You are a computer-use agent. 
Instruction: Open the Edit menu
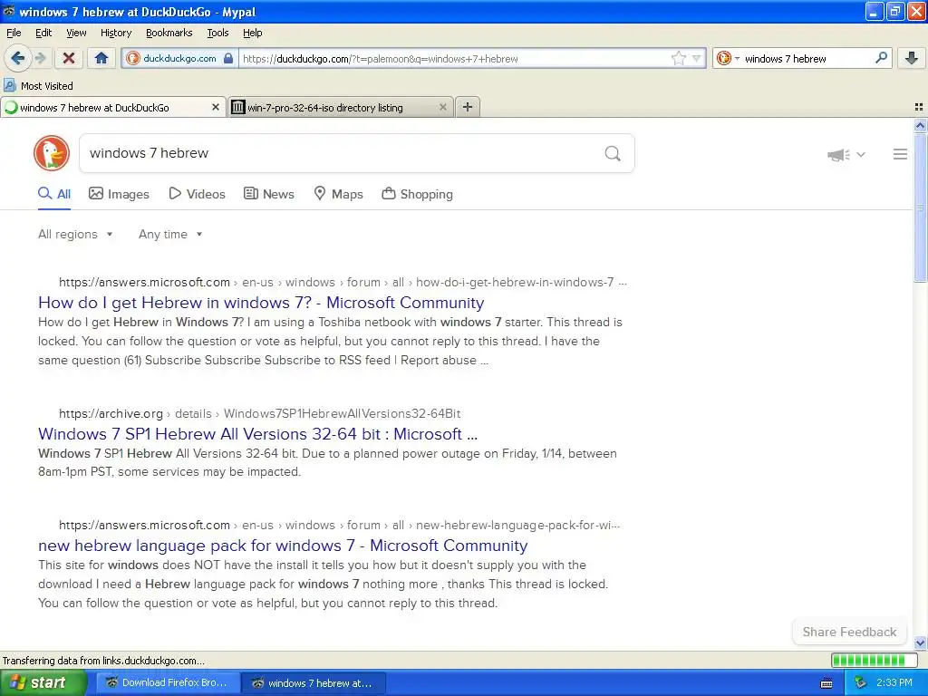[43, 33]
